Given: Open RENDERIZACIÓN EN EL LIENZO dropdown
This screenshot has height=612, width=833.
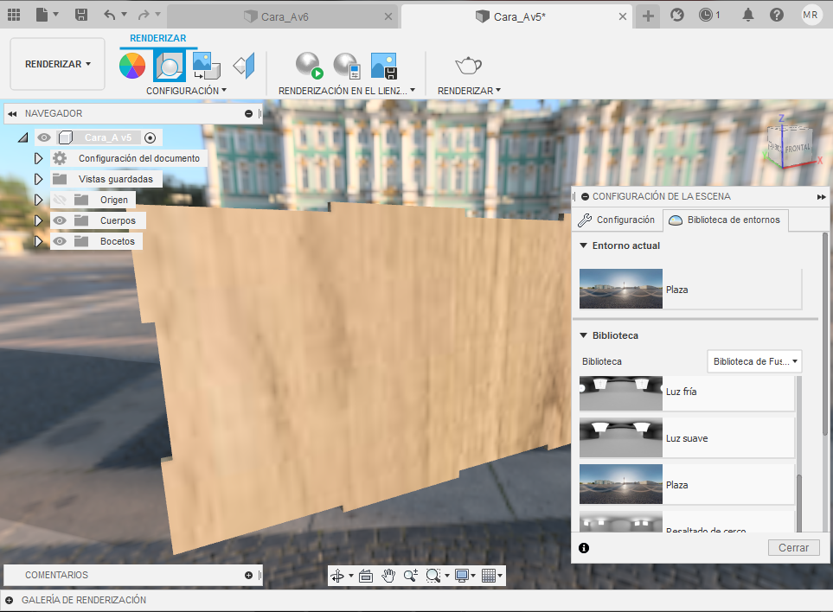Looking at the screenshot, I should (347, 91).
